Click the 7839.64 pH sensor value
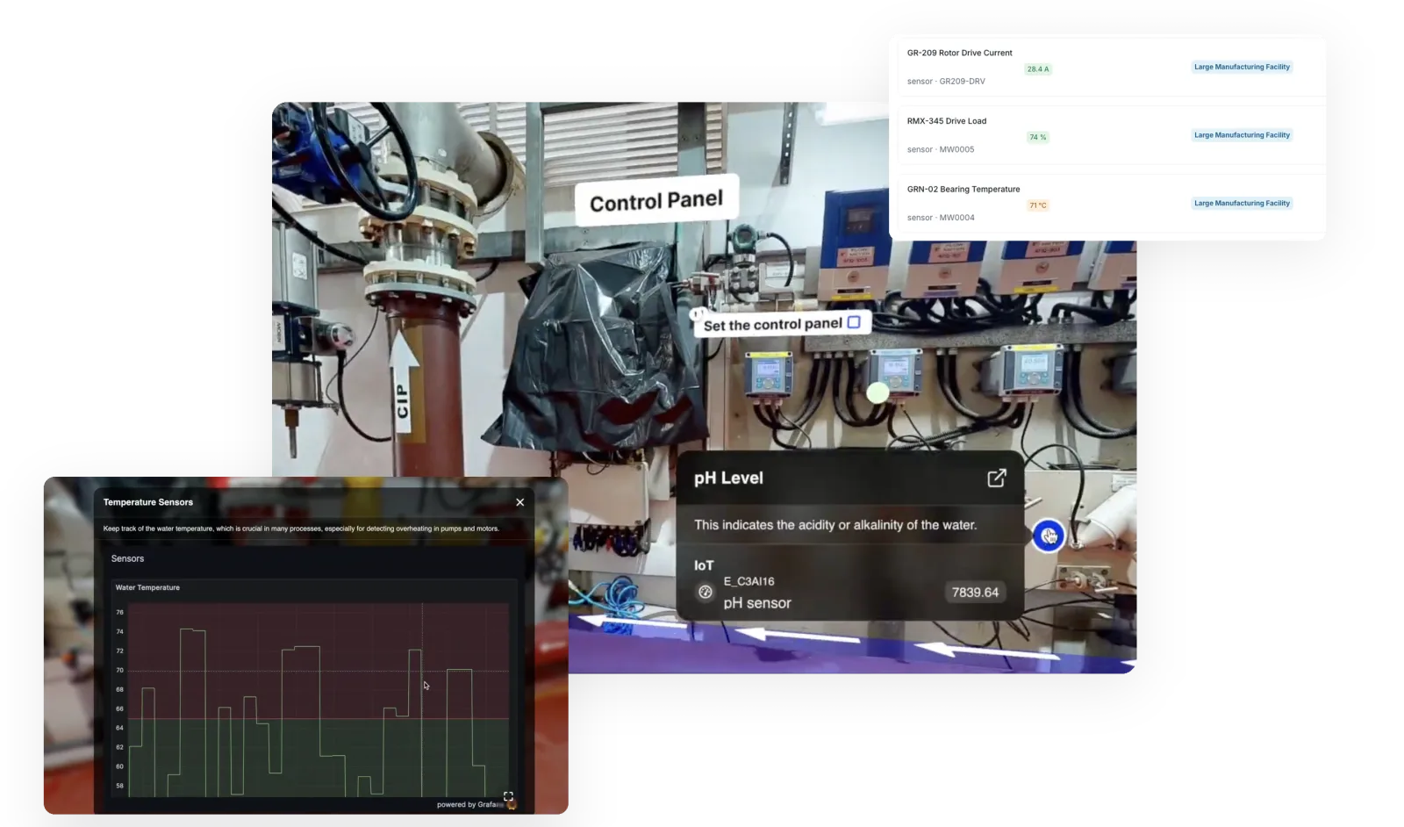1404x827 pixels. click(975, 593)
